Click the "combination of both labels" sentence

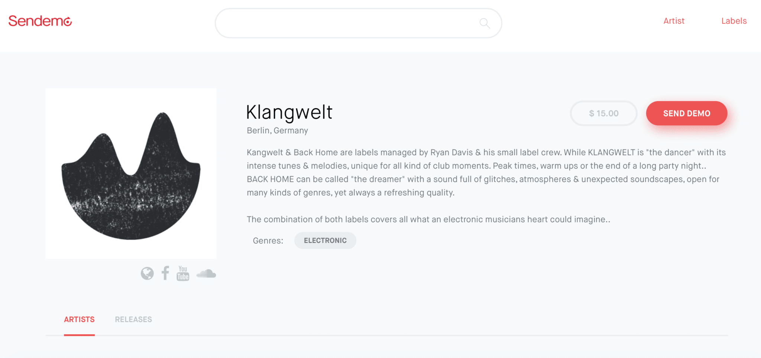point(428,219)
